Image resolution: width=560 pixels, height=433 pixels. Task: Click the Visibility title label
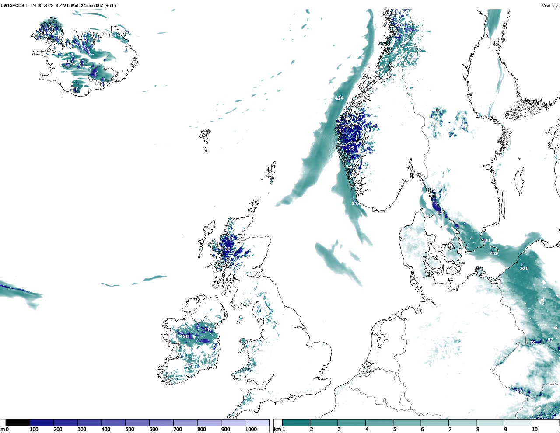pos(549,6)
